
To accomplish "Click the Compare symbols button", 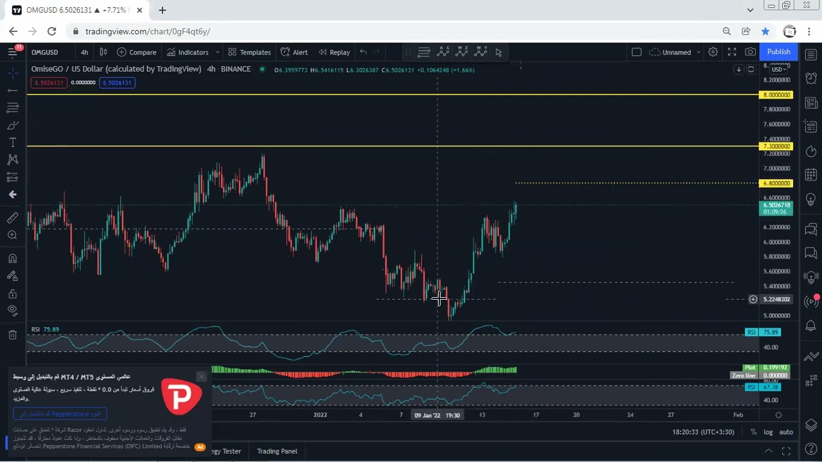I will (x=136, y=52).
